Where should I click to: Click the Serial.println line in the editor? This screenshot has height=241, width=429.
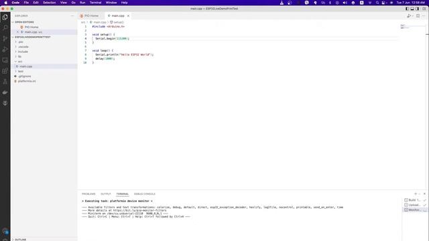click(124, 55)
